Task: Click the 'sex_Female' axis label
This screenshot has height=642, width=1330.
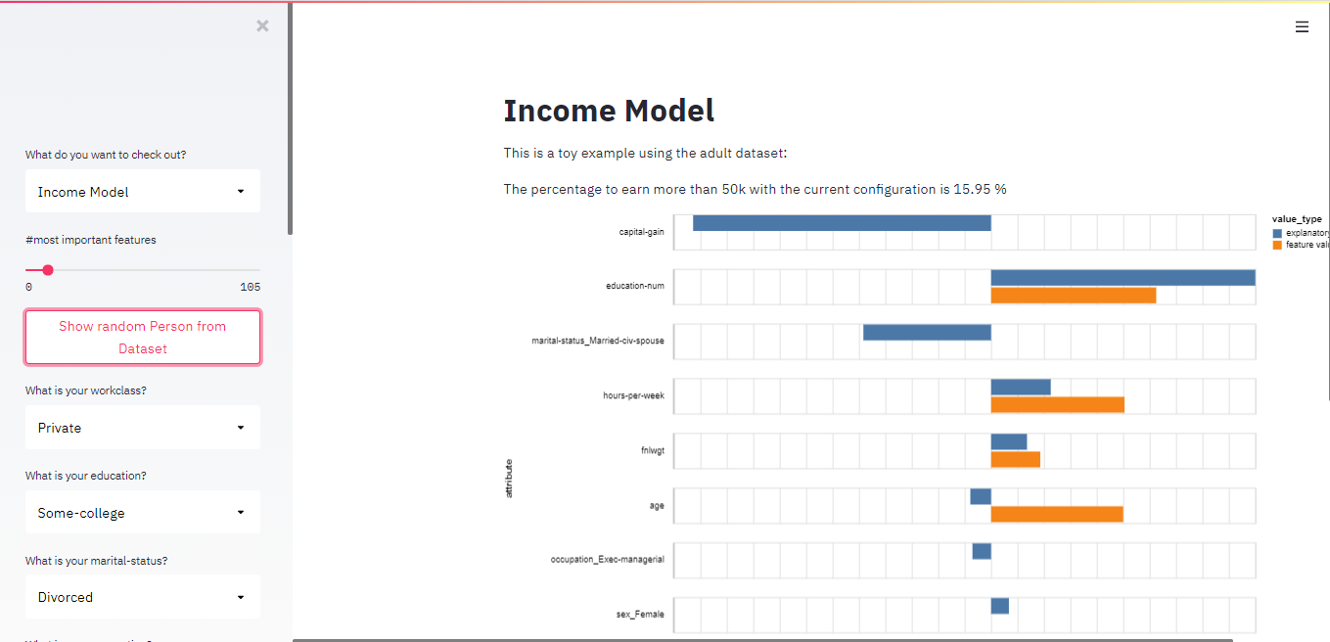Action: (640, 615)
